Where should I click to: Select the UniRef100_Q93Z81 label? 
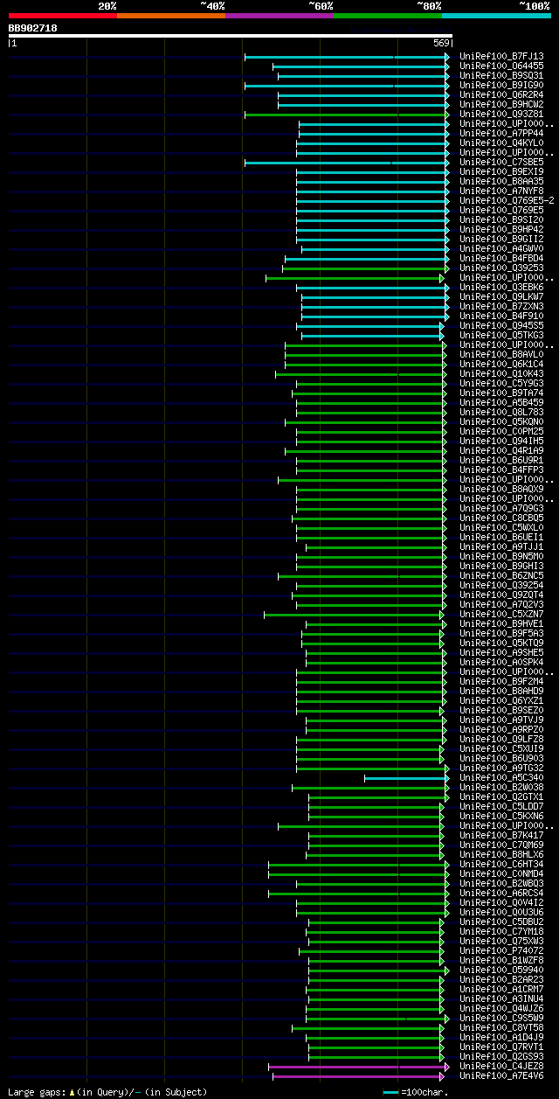click(502, 114)
